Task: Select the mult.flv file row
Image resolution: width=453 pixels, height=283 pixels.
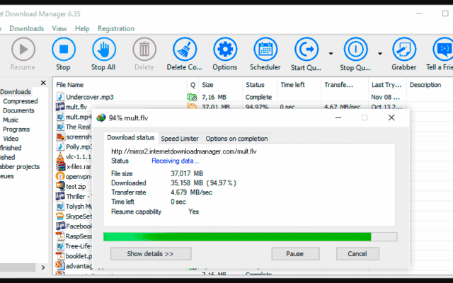Action: pos(253,106)
